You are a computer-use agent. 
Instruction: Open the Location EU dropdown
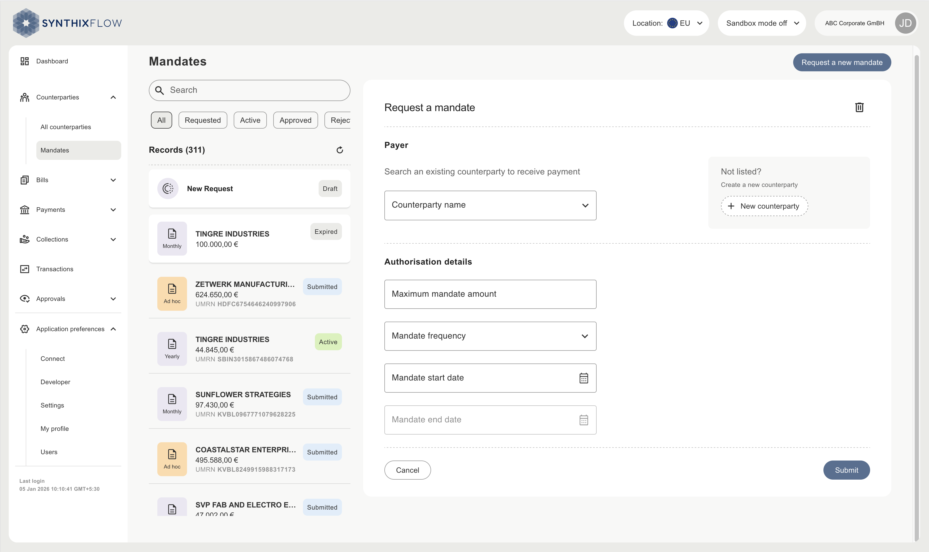pyautogui.click(x=666, y=23)
